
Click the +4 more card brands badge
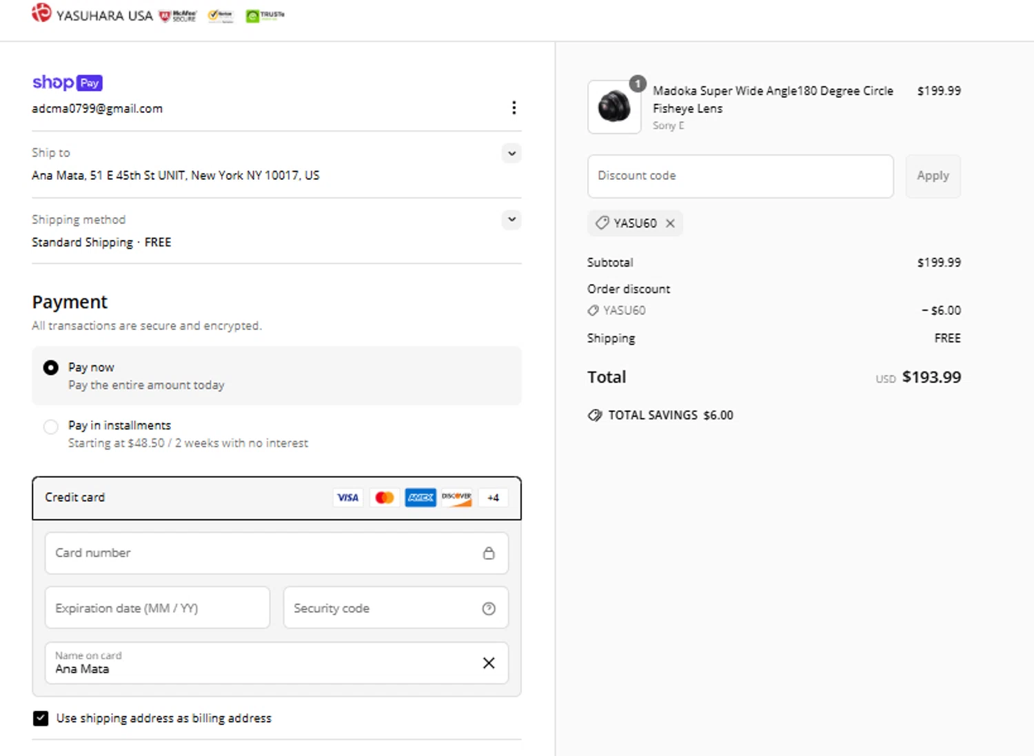pos(493,498)
